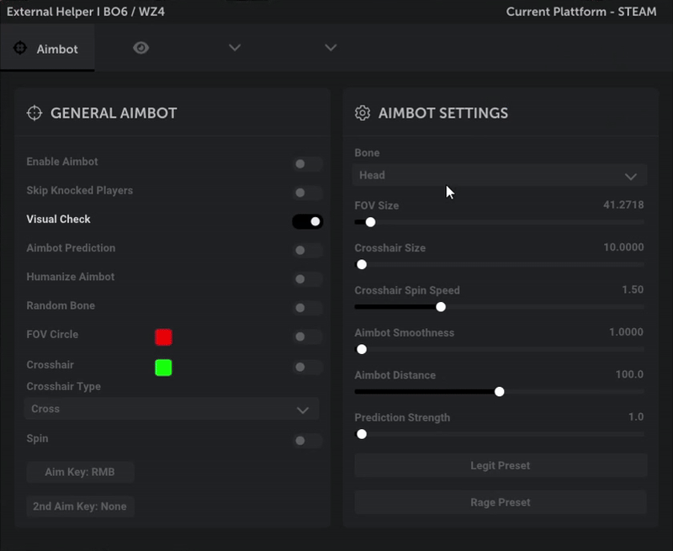Click the Crosshair Size value 10.0000
Screen dimensions: 673x551
pyautogui.click(x=623, y=247)
